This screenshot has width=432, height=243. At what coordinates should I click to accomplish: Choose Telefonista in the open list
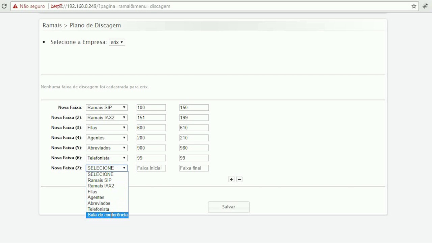[x=107, y=209]
